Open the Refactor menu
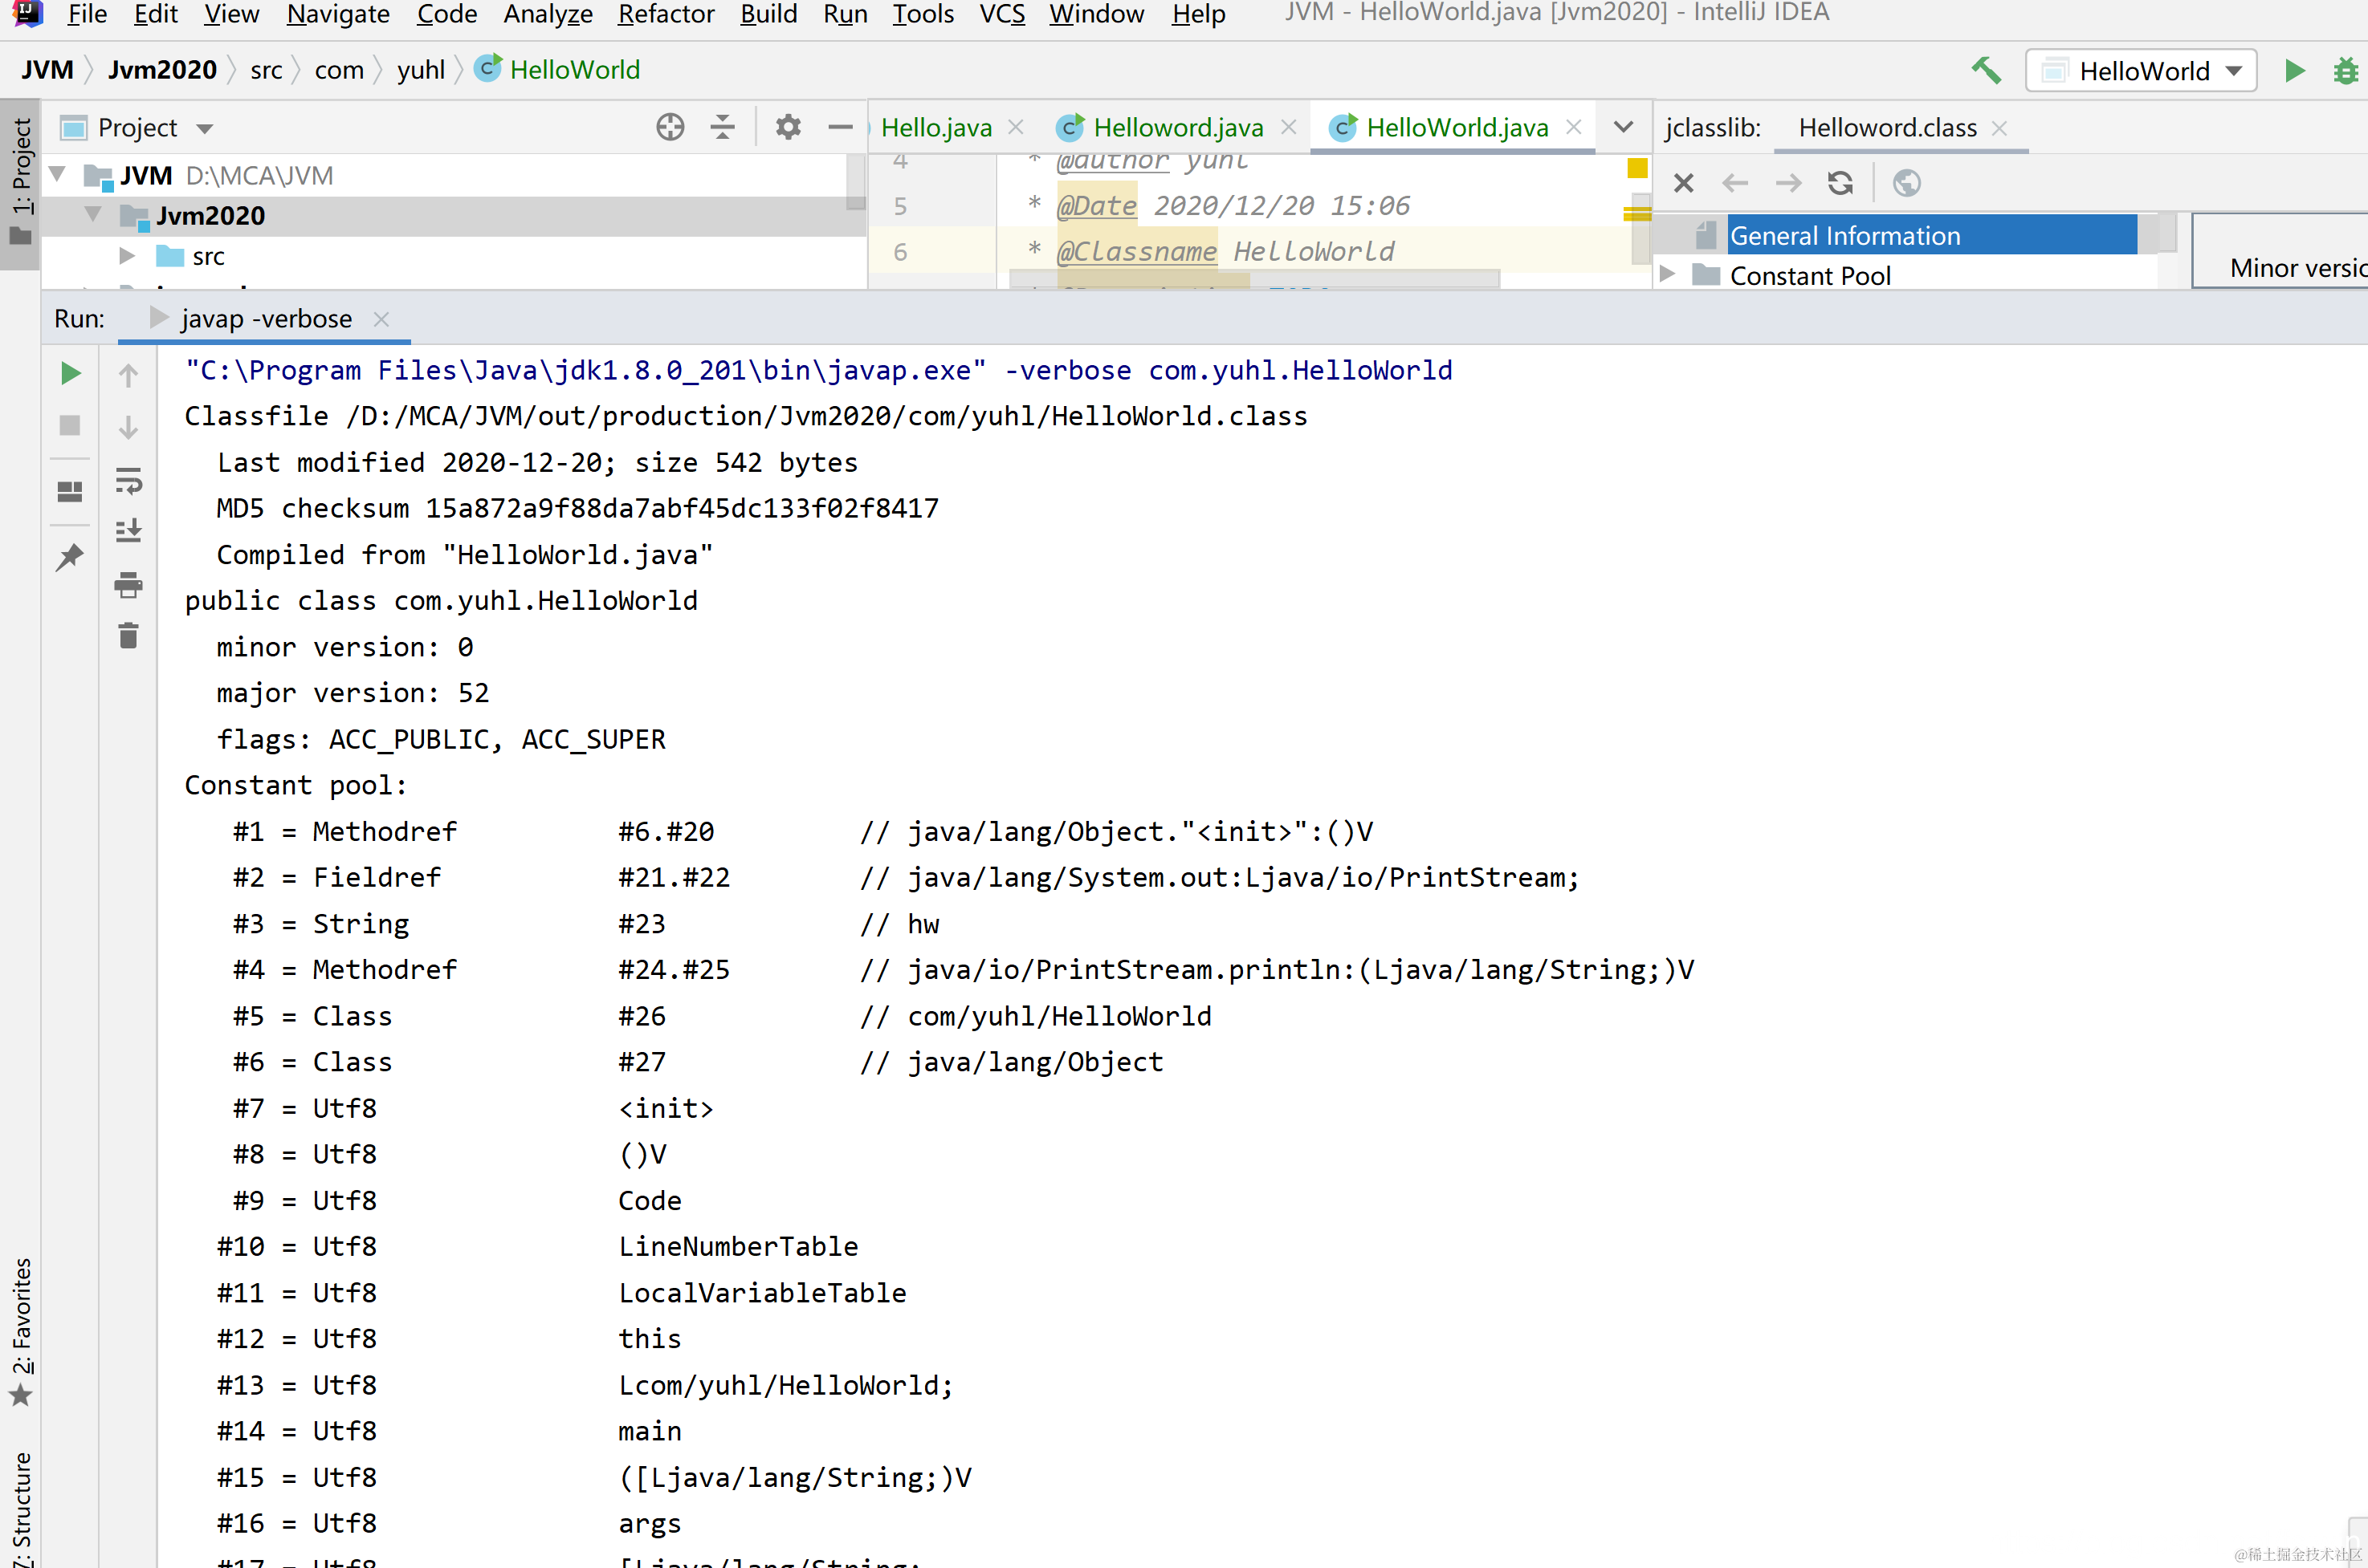 [x=666, y=14]
